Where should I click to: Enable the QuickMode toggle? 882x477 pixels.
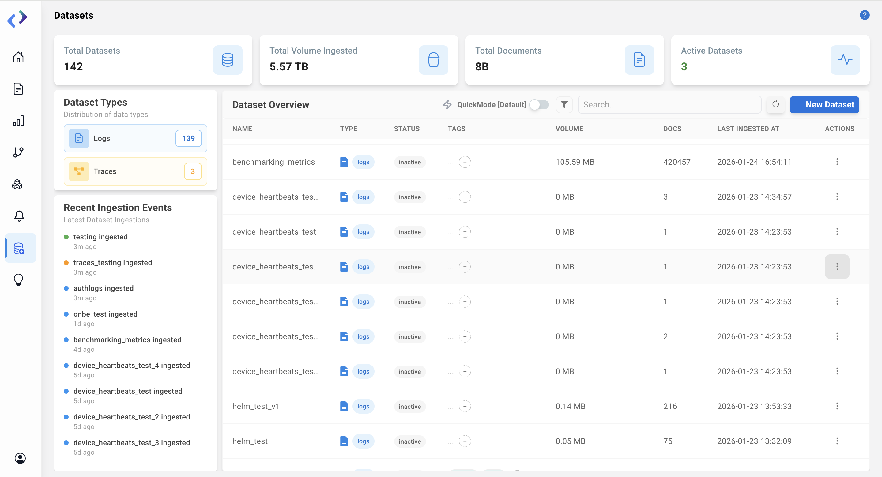539,105
